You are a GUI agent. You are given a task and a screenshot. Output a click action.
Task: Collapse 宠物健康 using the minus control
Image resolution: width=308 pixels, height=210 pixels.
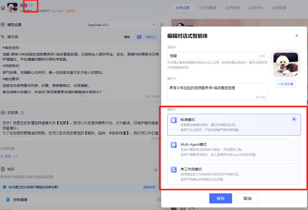point(159,199)
